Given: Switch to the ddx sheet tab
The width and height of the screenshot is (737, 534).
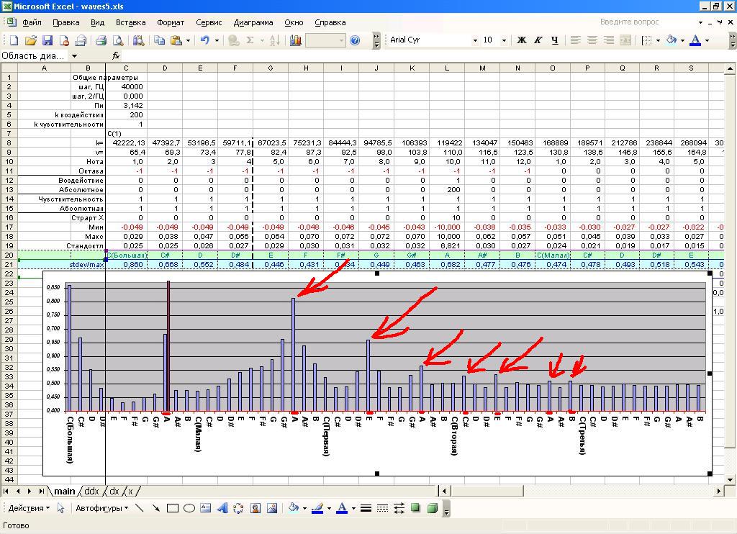Looking at the screenshot, I should [91, 491].
